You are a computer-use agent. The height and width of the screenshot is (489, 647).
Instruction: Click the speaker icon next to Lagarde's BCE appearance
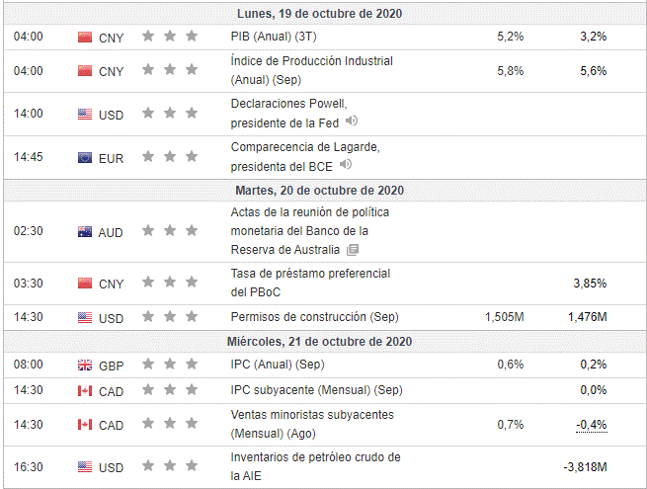(345, 165)
